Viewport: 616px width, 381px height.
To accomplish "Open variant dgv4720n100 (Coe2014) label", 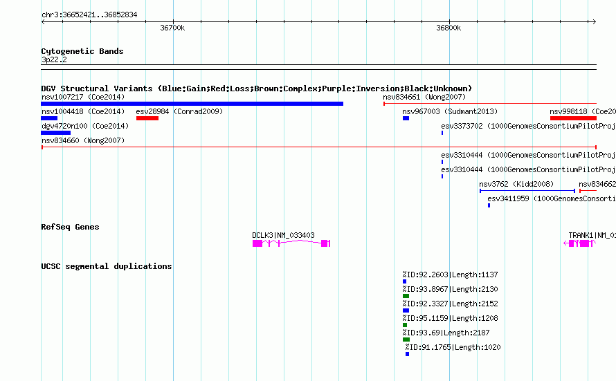I will click(85, 126).
